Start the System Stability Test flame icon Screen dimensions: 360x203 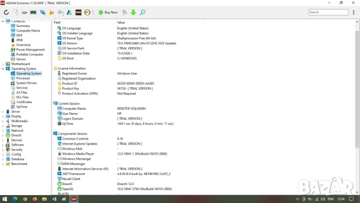click(x=51, y=12)
